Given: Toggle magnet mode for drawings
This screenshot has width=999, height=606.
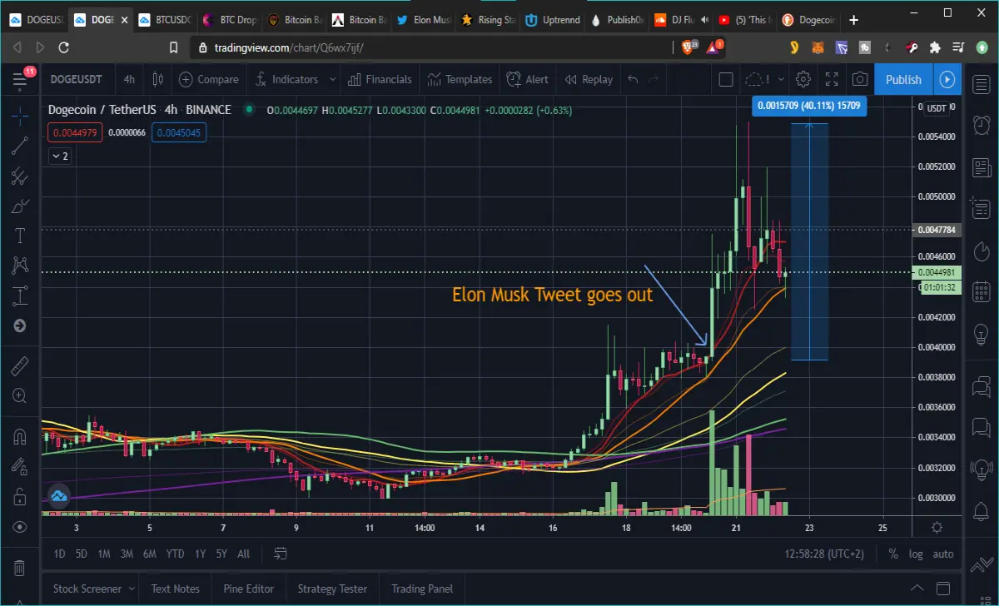Looking at the screenshot, I should (20, 436).
